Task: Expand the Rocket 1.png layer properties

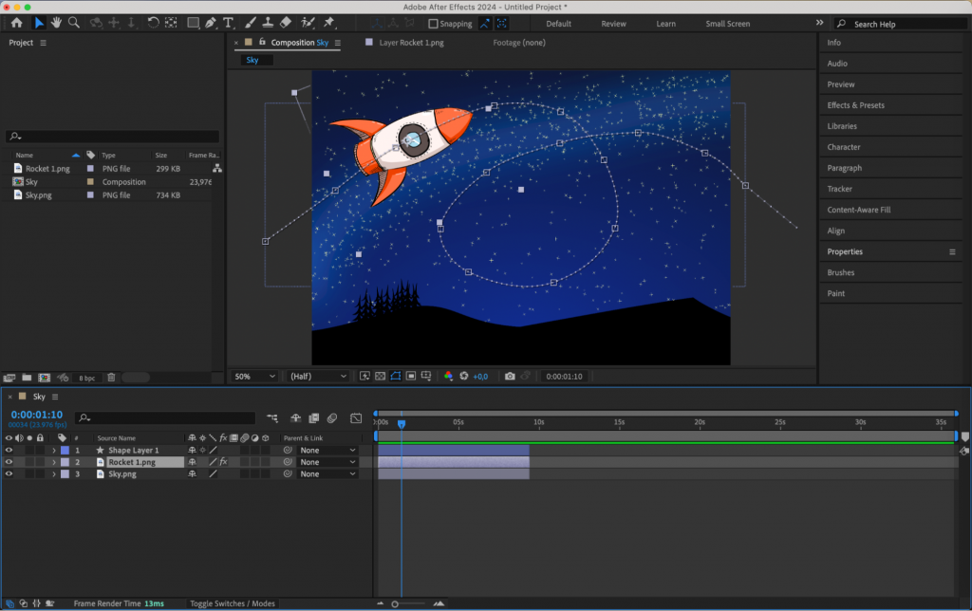Action: (55, 462)
